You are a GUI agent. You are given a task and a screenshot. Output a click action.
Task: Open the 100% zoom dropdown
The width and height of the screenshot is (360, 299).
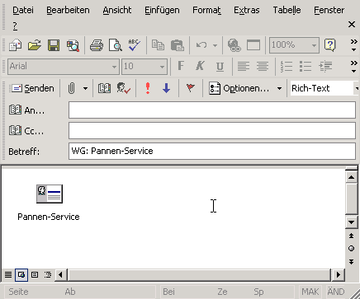point(314,45)
